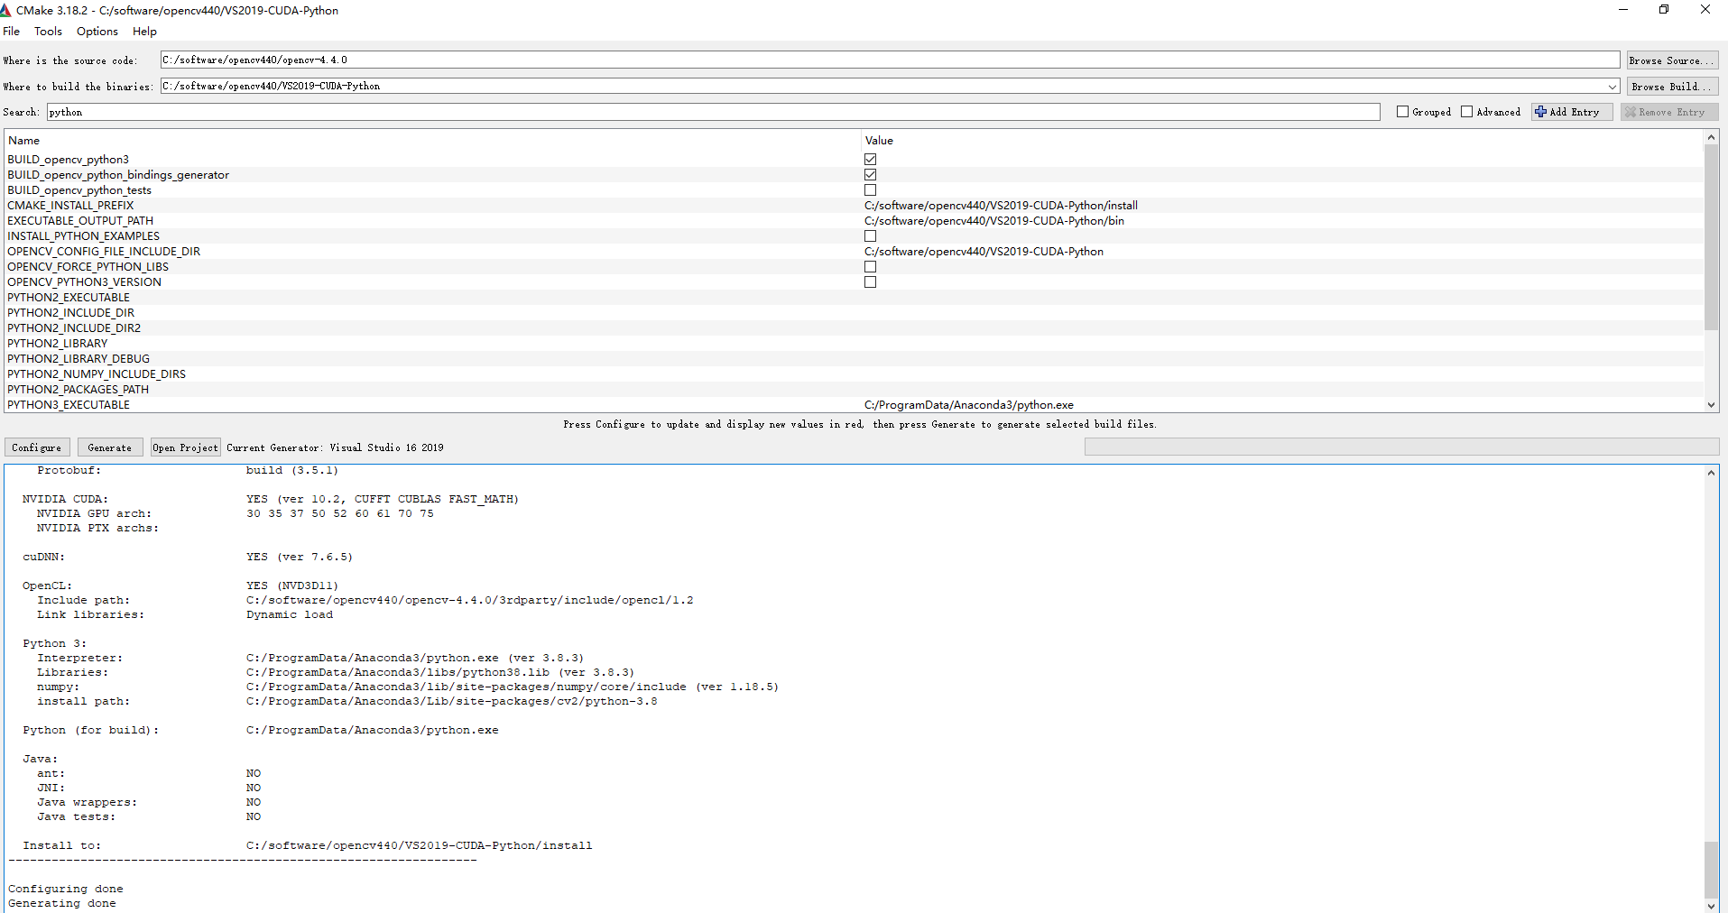Open the Help menu
Viewport: 1728px width, 913px height.
coord(144,31)
